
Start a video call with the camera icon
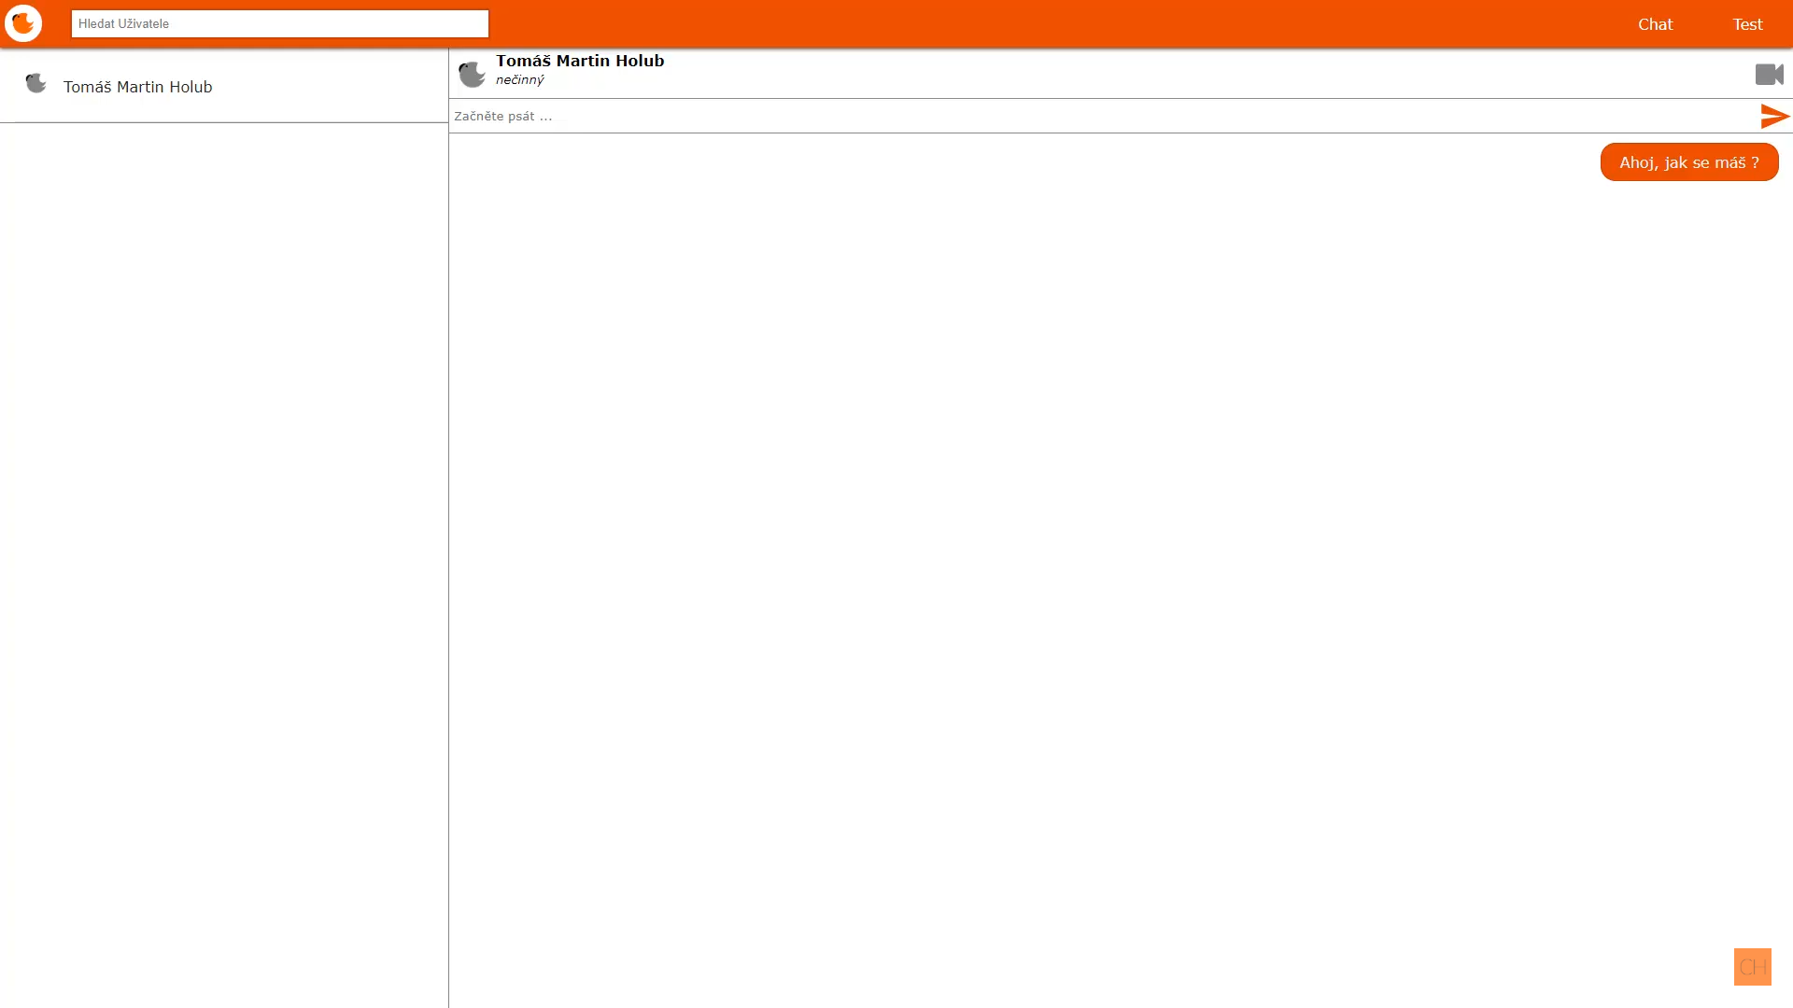[x=1768, y=74]
